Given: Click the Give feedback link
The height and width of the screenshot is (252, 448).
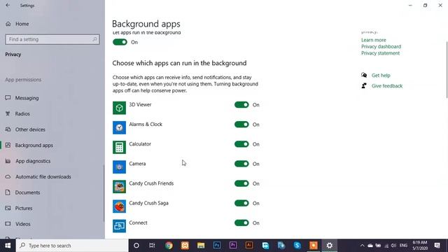Looking at the screenshot, I should point(387,86).
